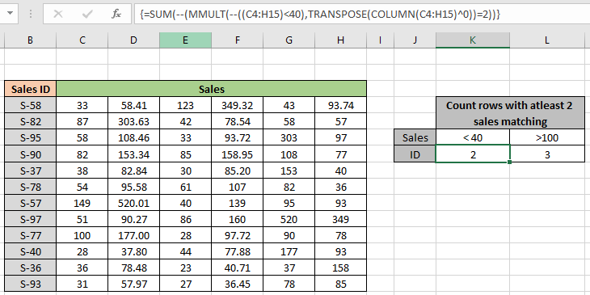
Task: Expand the Name Box dropdown arrow
Action: (10, 14)
